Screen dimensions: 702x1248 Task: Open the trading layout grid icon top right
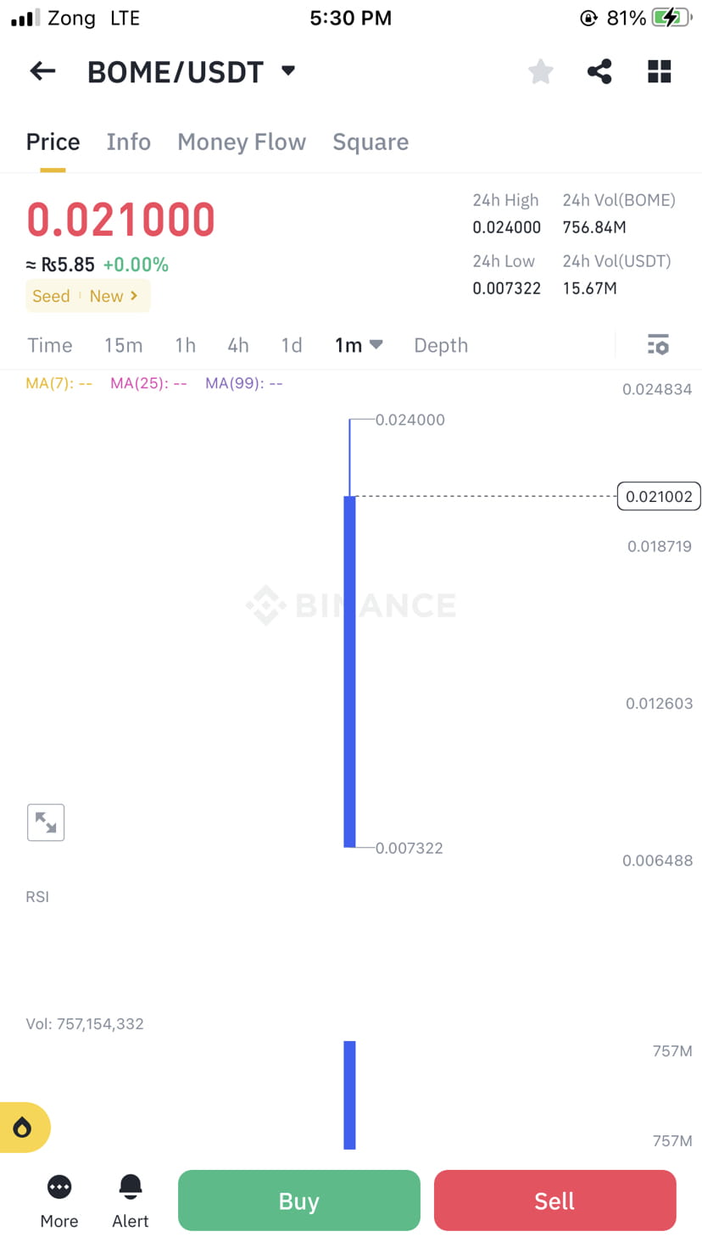coord(659,71)
